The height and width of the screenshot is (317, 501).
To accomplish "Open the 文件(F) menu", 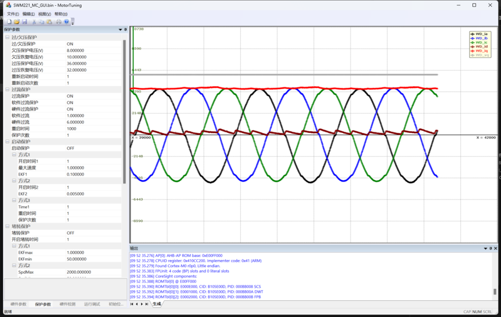I will (13, 14).
